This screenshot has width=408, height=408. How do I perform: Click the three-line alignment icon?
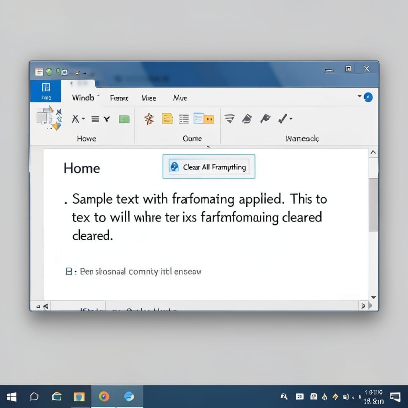[95, 119]
